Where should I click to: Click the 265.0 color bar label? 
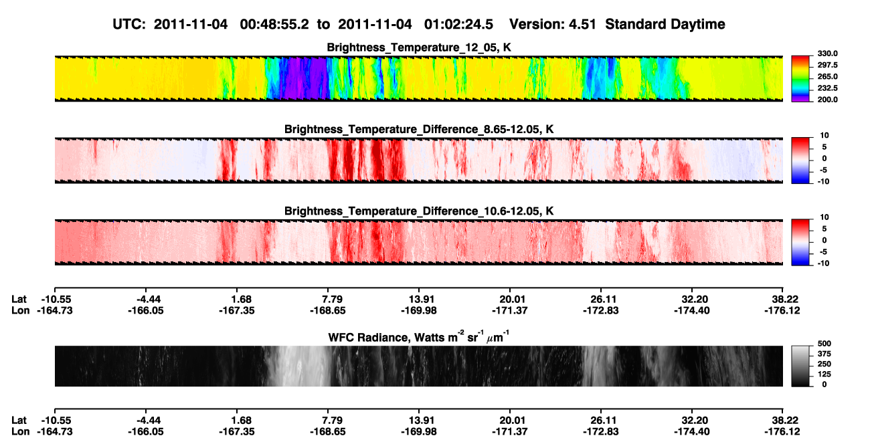pyautogui.click(x=826, y=76)
